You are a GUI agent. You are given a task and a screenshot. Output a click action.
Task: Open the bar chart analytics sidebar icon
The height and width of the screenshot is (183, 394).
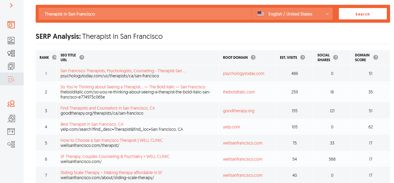click(x=11, y=41)
